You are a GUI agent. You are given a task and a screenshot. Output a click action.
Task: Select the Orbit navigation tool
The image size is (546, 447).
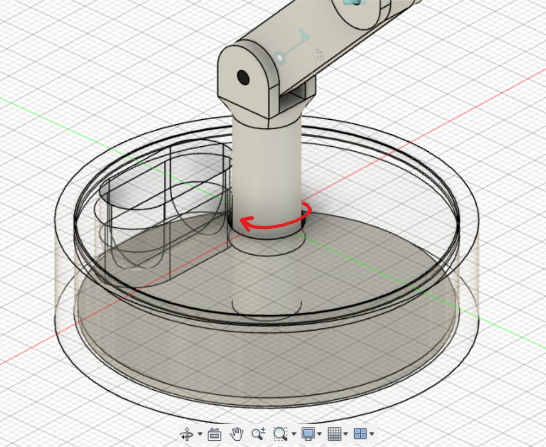pyautogui.click(x=187, y=434)
